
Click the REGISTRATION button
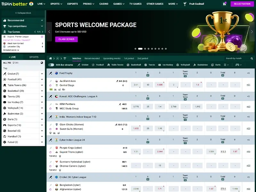pos(242,4)
